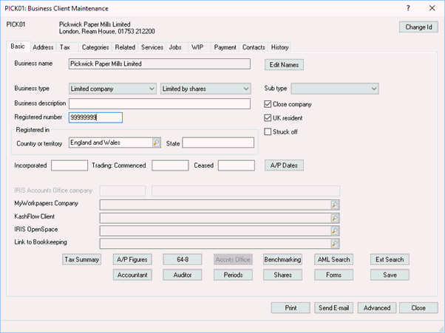Open the Contacts tab

(x=254, y=47)
